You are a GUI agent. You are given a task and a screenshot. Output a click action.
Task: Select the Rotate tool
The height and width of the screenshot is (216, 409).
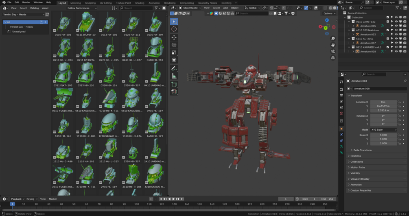coord(174,45)
